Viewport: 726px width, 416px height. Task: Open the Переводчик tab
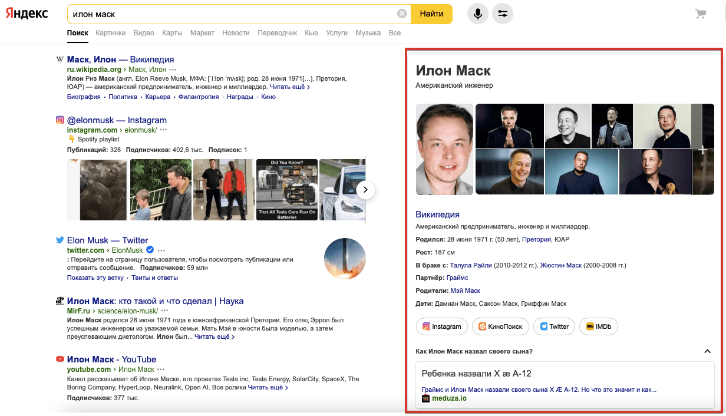[x=278, y=33]
